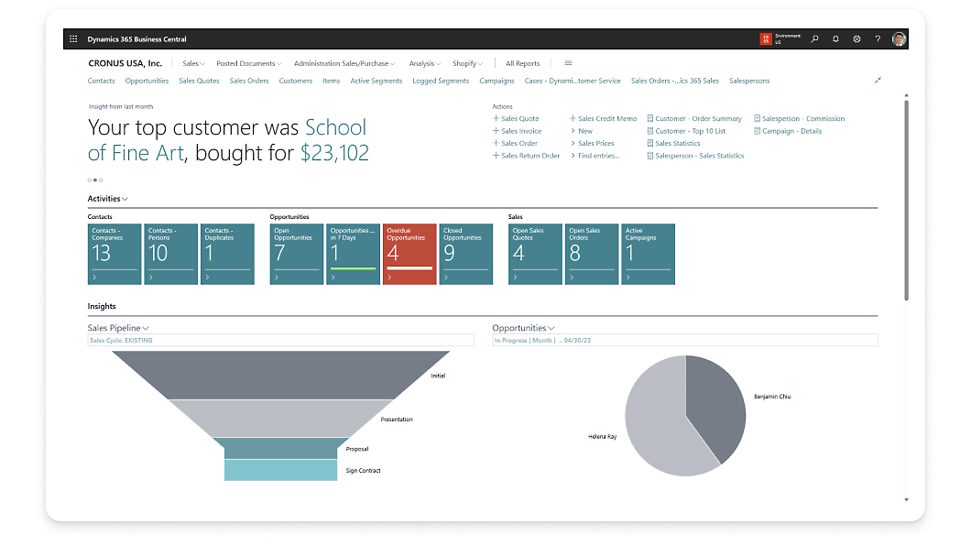Select the third headline carousel dot
The image size is (971, 546).
[101, 180]
